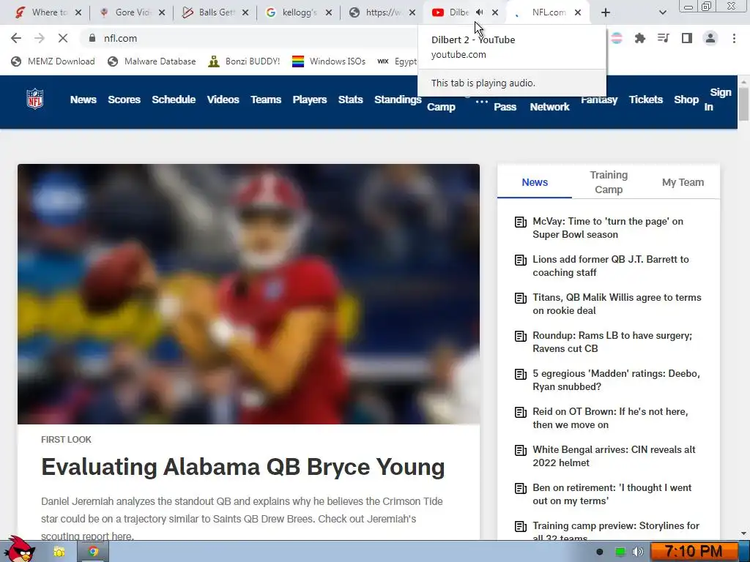Expand the tab search chevron

pyautogui.click(x=662, y=12)
